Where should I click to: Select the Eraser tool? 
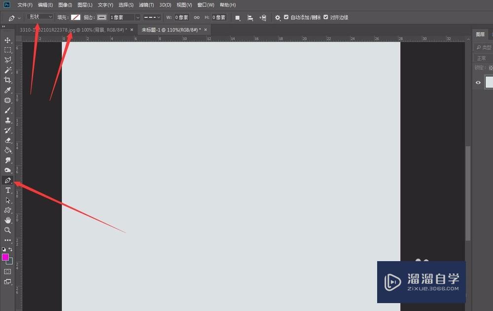pos(7,140)
